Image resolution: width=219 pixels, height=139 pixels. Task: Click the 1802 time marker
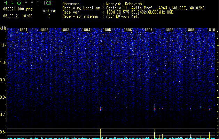click(44, 30)
